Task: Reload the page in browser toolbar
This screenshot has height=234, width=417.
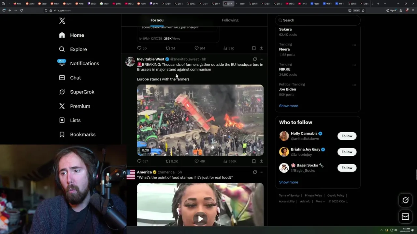Action: pos(22,10)
